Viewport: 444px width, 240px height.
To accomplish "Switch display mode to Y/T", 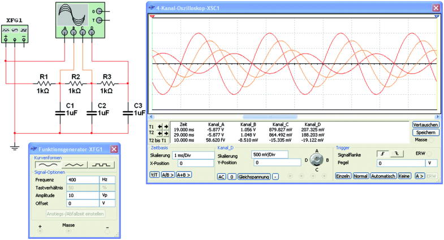I will [x=154, y=175].
